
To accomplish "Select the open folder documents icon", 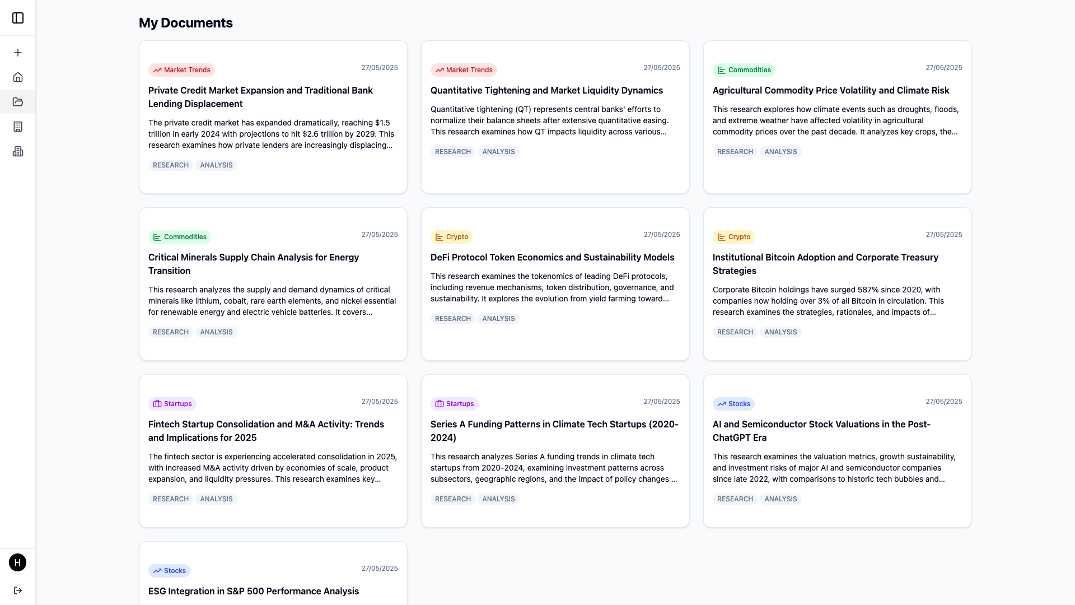I will click(x=18, y=102).
